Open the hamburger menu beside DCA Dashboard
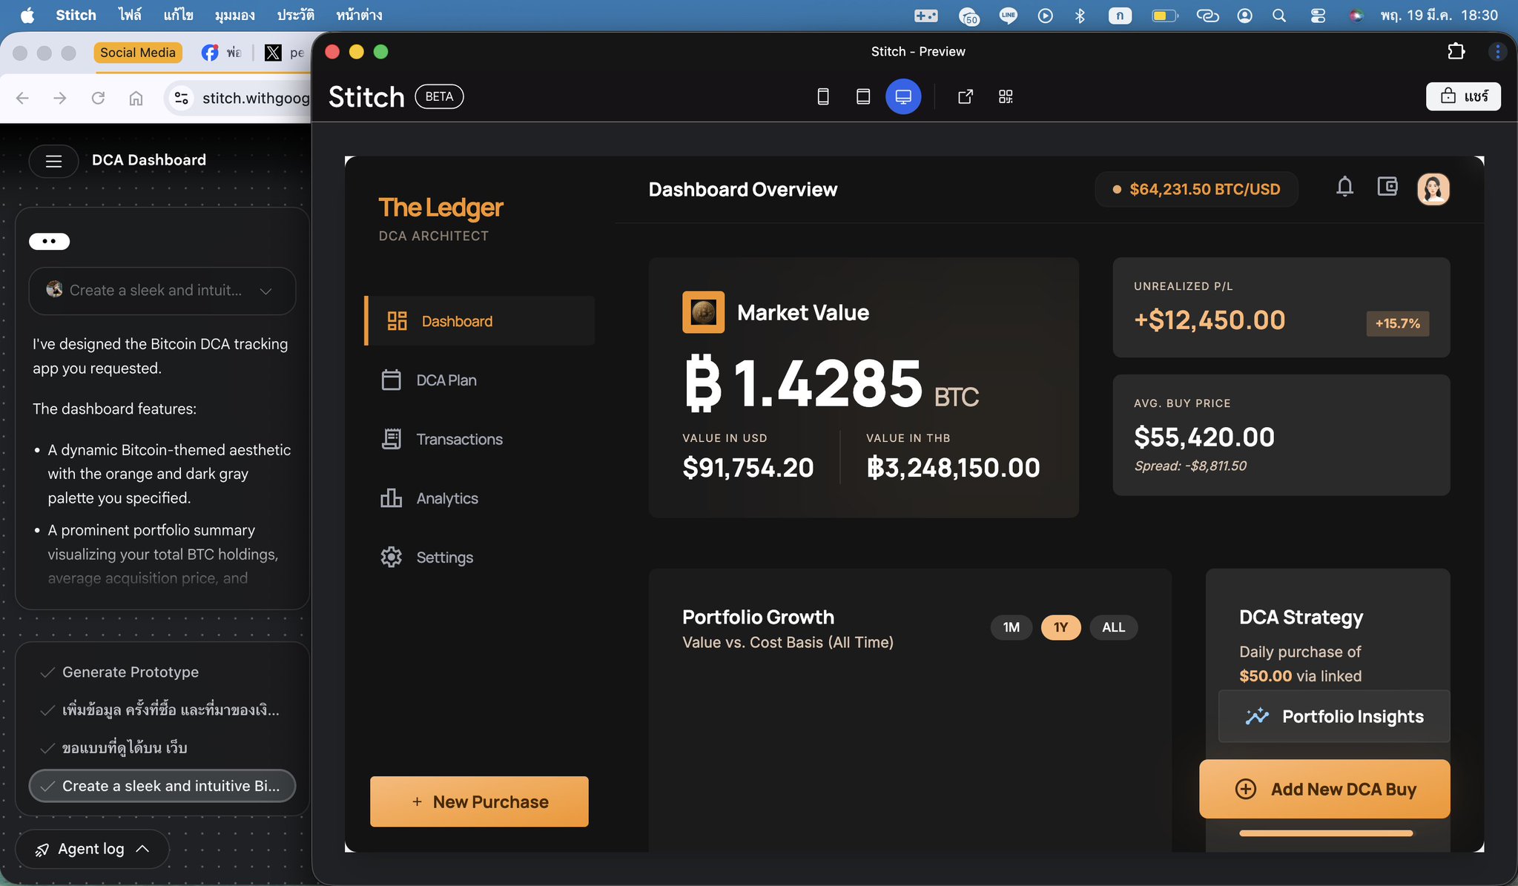The image size is (1518, 886). 53,161
